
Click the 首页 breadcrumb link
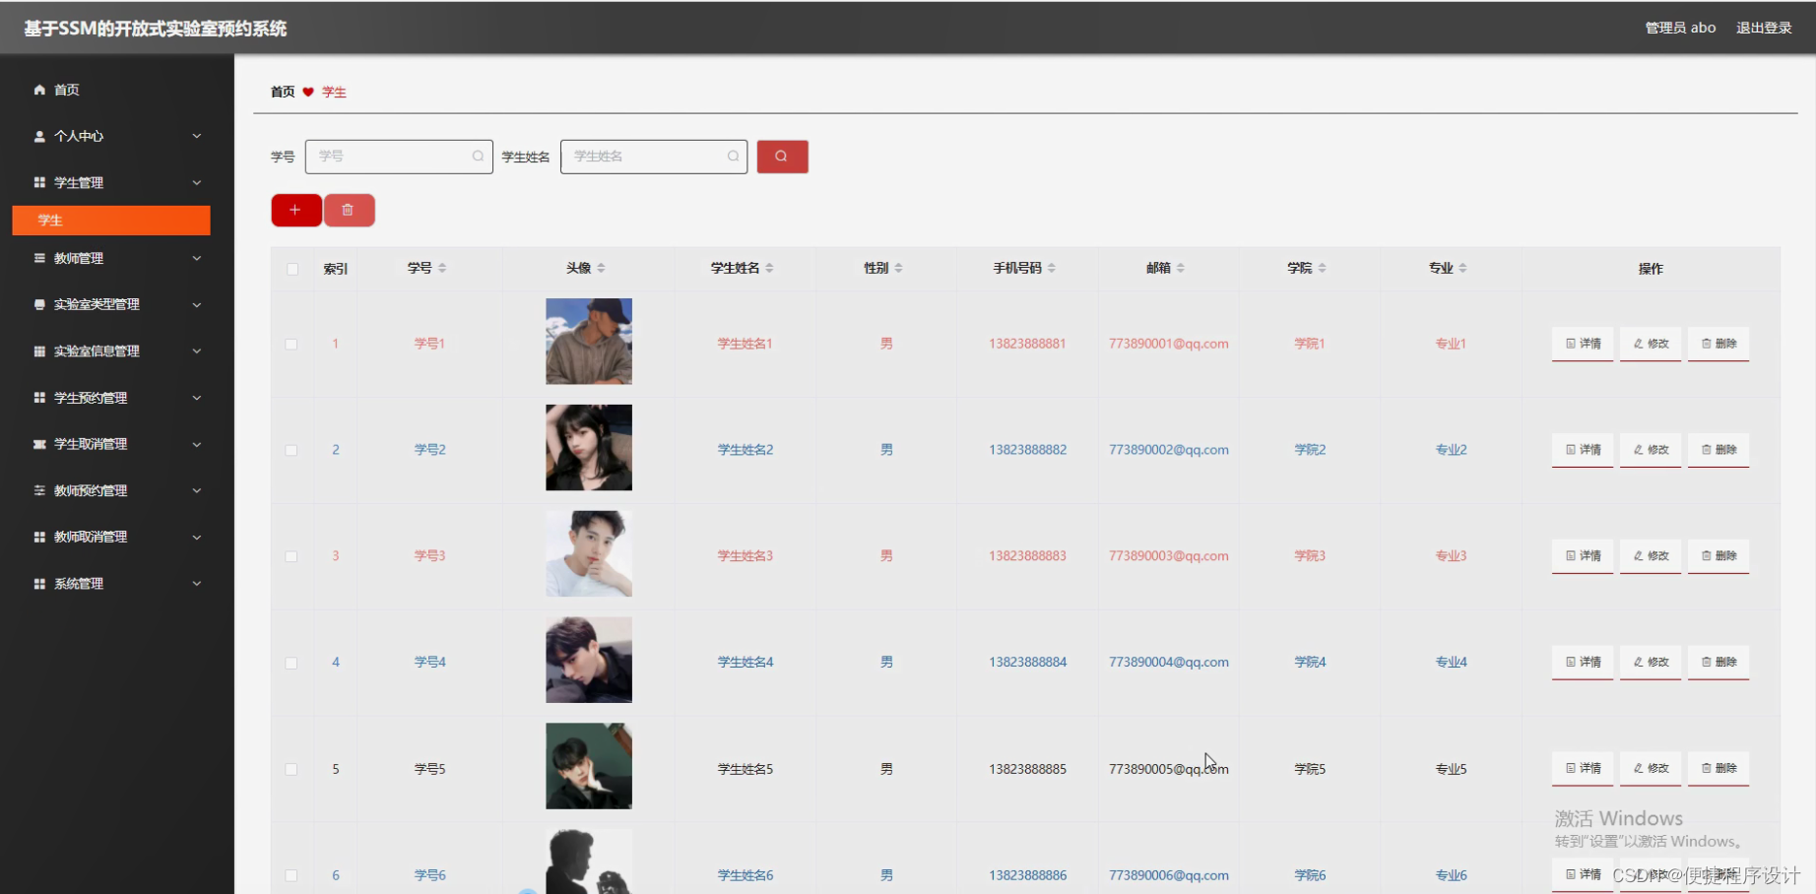283,92
